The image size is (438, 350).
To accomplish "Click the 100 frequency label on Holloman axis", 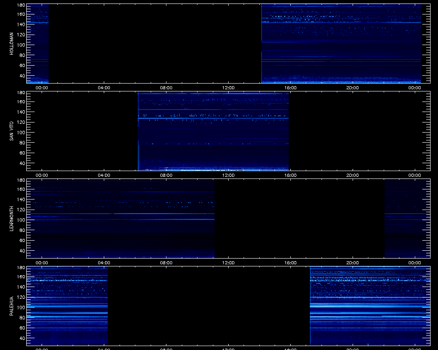I will [x=21, y=45].
